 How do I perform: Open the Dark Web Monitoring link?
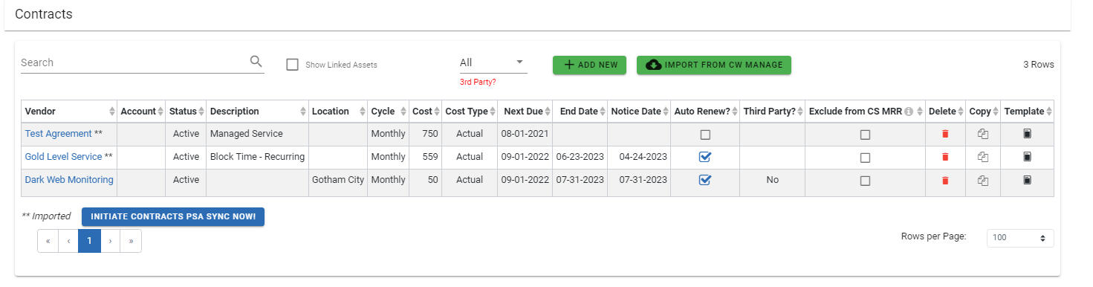coord(69,180)
